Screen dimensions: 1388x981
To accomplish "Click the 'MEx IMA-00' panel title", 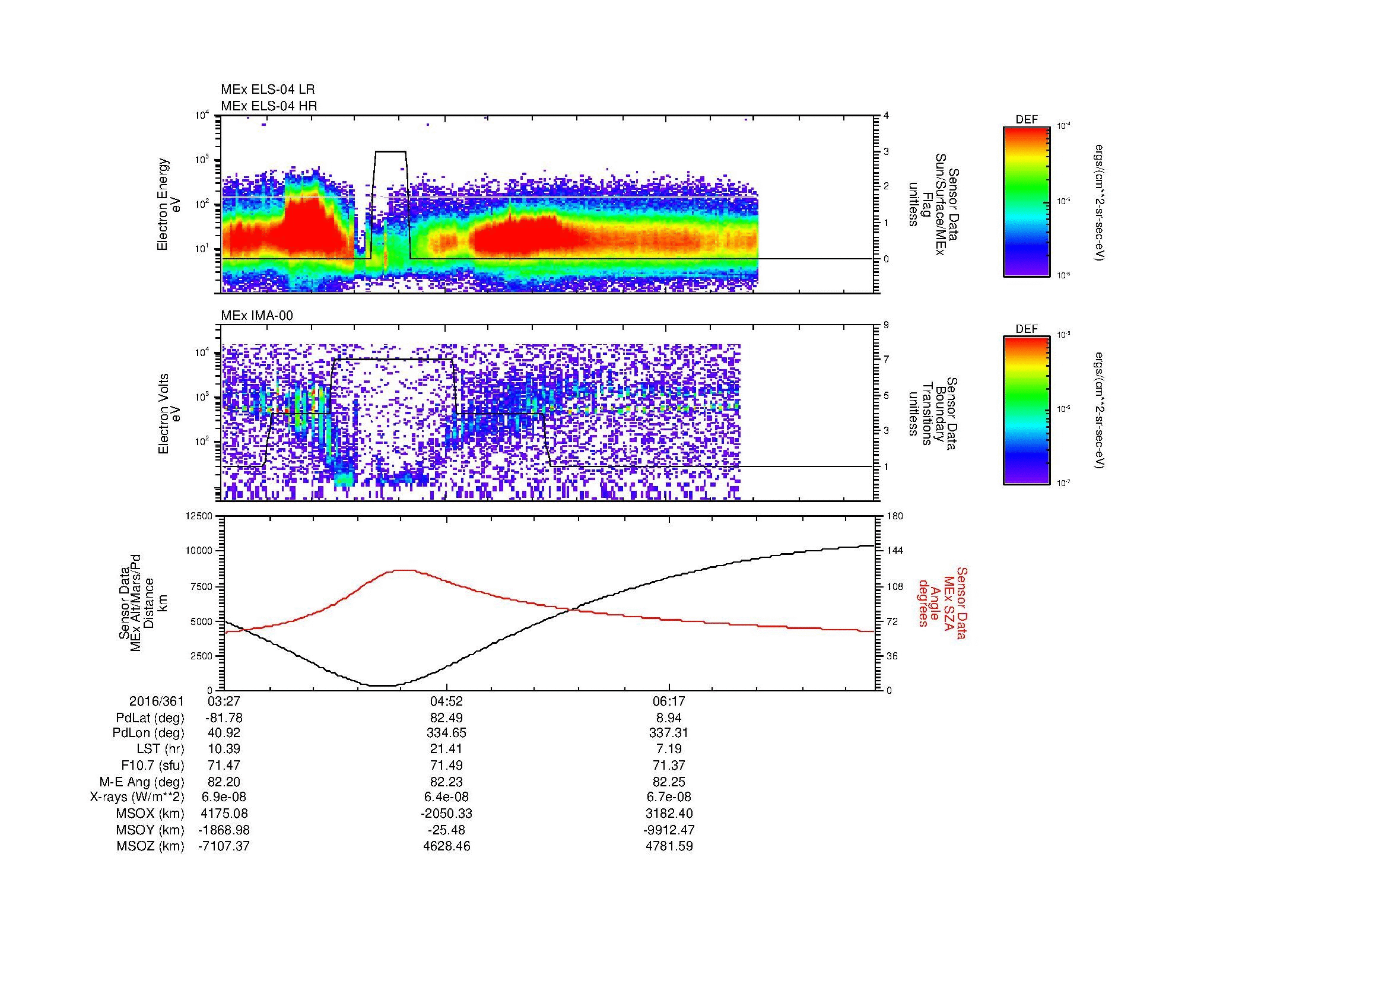I will 257,315.
